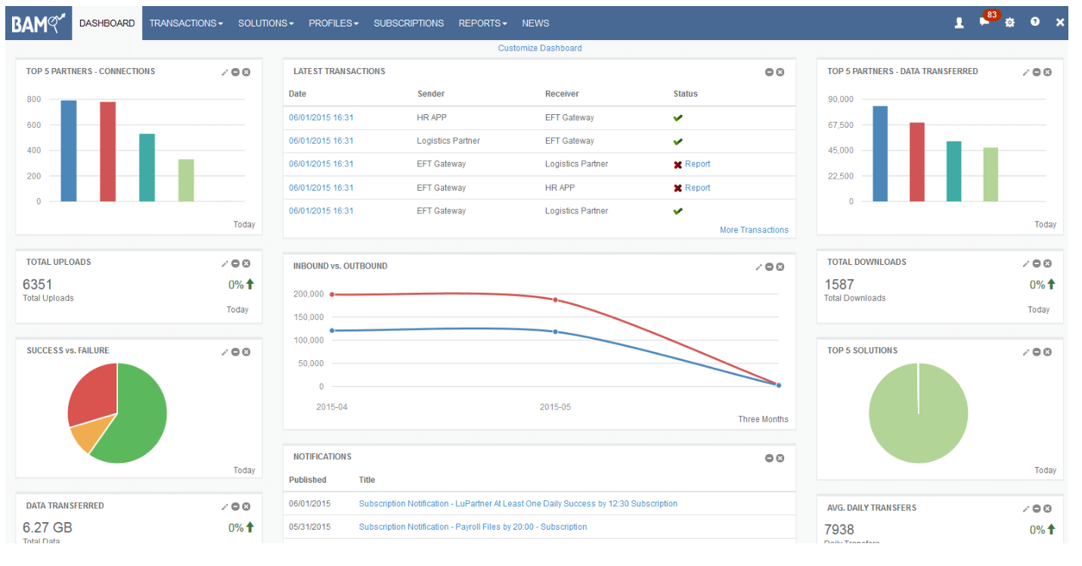Go to the Subscriptions tab
This screenshot has height=566, width=1082.
coord(408,23)
